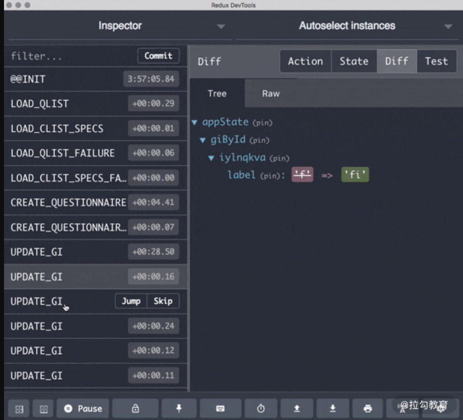The width and height of the screenshot is (463, 420).
Task: Select the Tree view tab
Action: [217, 94]
